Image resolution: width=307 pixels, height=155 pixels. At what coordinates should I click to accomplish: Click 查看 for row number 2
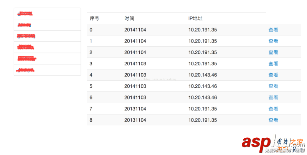[x=273, y=53]
